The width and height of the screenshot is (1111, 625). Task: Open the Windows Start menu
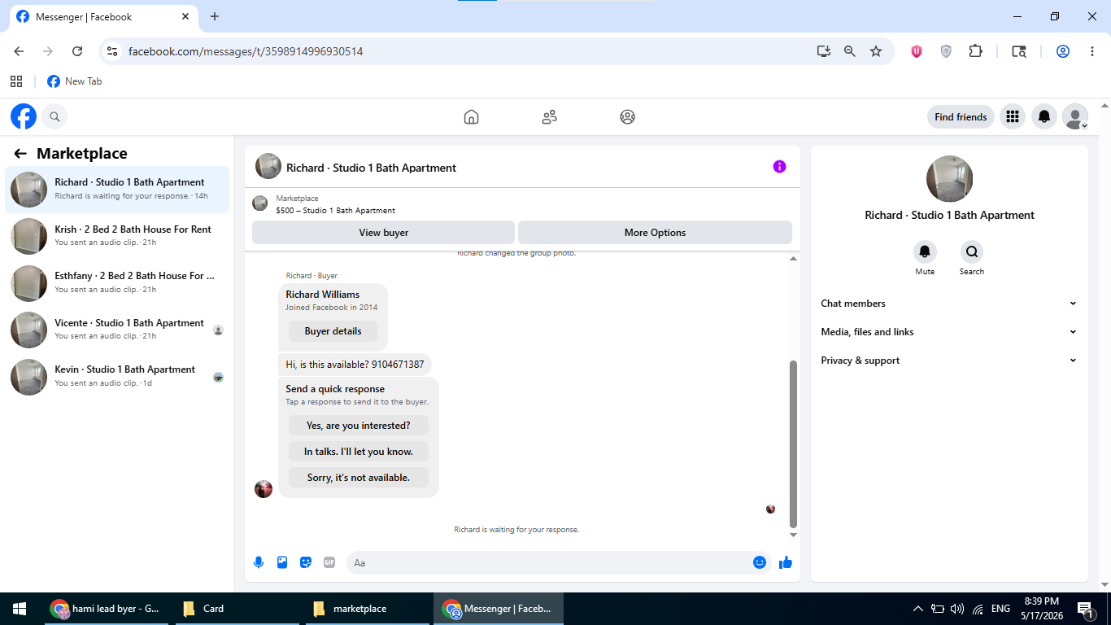20,609
